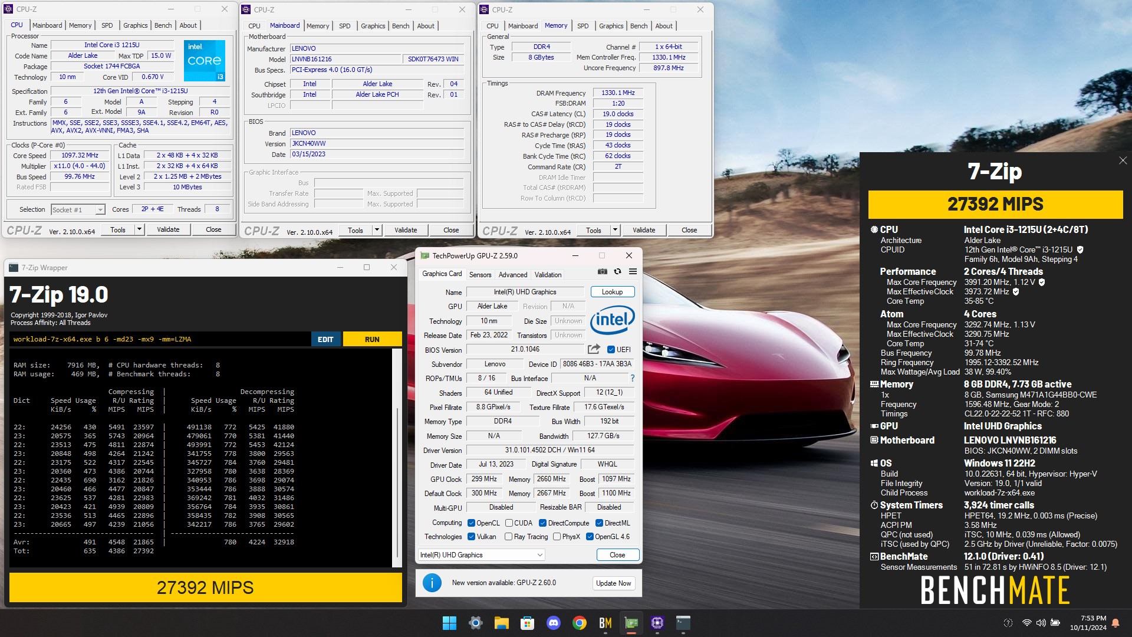
Task: Open Microsoft Store from the taskbar
Action: pos(528,623)
